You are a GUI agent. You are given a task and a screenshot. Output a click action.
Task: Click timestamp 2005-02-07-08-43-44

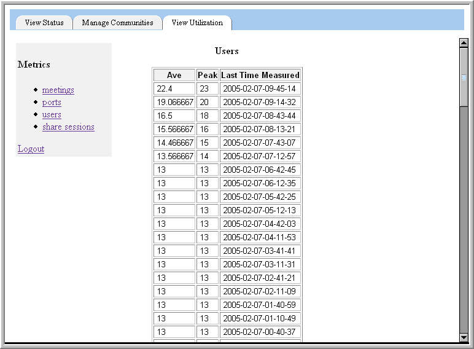tap(260, 116)
